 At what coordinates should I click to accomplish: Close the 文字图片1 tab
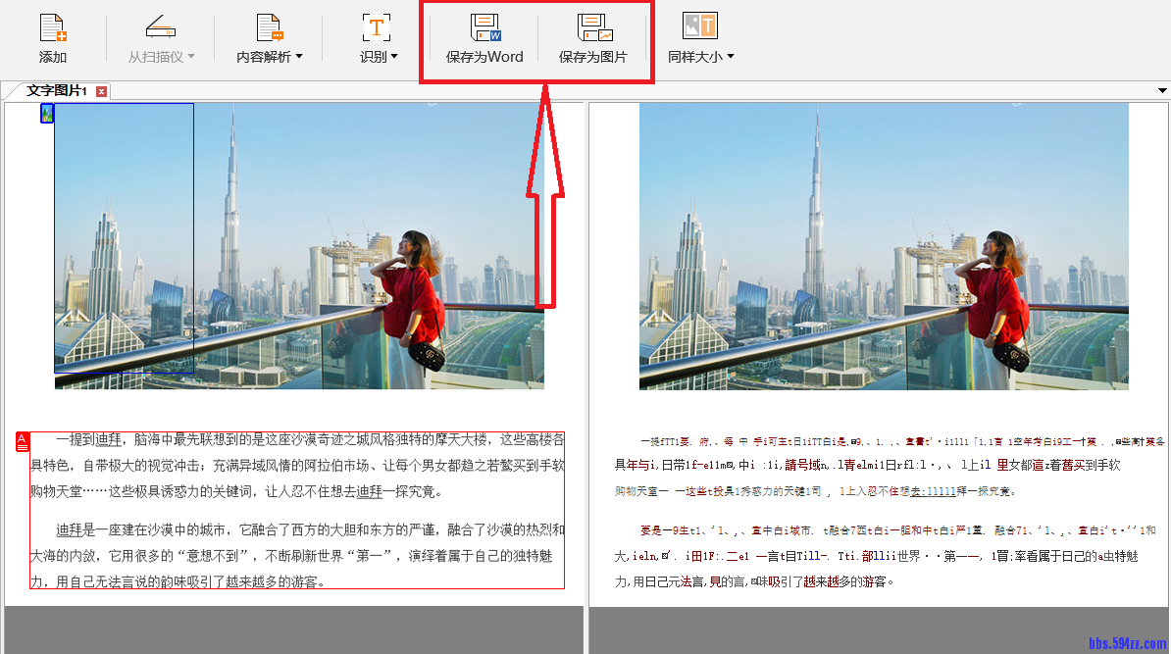coord(101,90)
